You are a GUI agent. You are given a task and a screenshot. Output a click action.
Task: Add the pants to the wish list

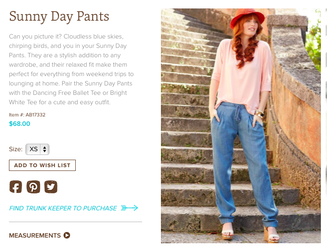tap(42, 165)
